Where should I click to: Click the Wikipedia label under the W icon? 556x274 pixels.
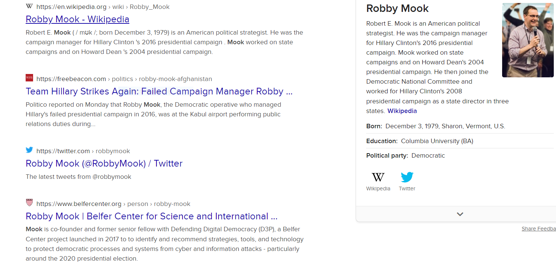coord(378,188)
